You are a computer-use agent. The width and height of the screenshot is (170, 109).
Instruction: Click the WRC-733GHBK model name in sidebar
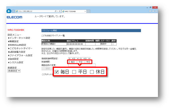coord(16,30)
